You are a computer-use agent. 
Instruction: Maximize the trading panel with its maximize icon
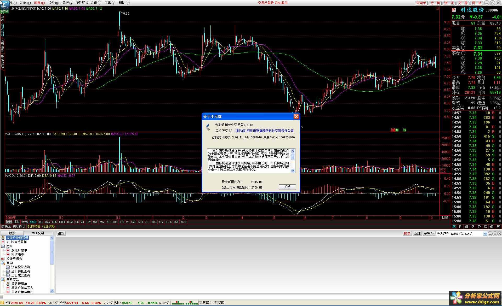tap(495, 234)
